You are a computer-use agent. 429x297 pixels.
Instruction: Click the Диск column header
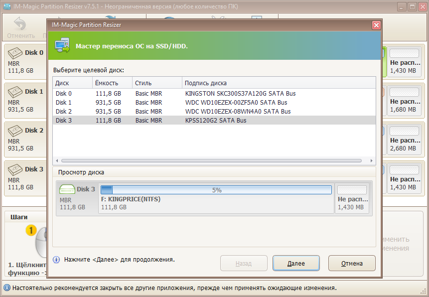coord(73,83)
